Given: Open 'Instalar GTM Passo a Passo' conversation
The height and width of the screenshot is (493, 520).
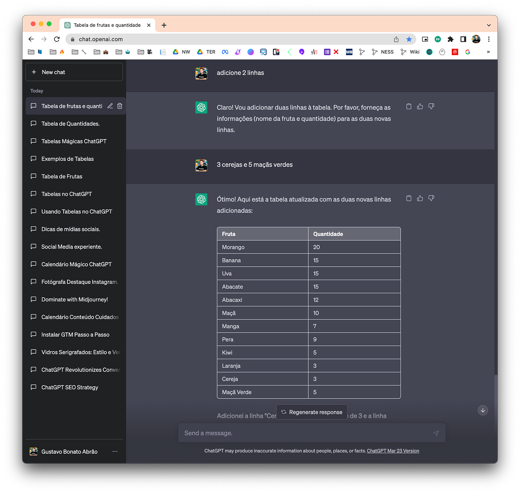Looking at the screenshot, I should [x=76, y=335].
